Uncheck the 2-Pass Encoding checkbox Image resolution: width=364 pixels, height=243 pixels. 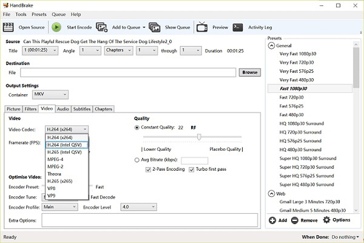tap(148, 169)
